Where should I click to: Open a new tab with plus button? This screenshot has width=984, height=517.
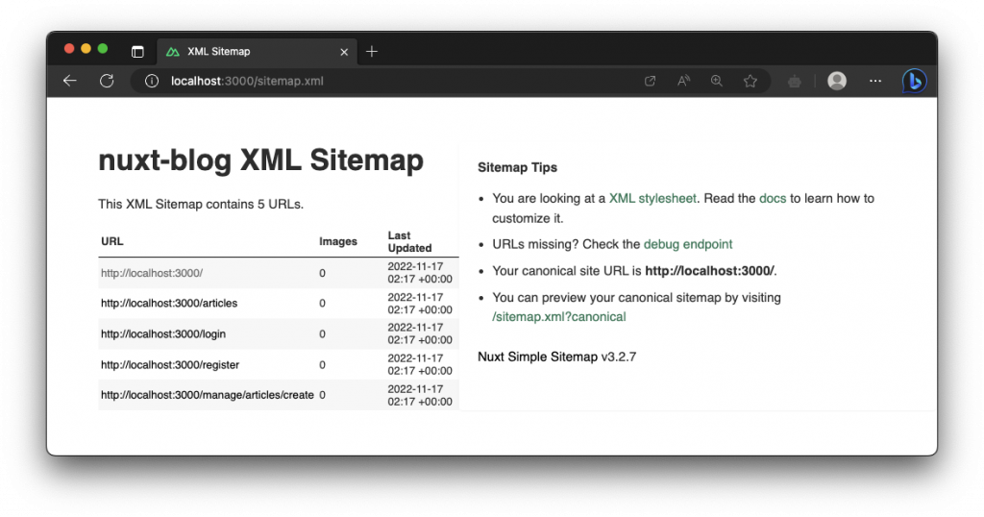[x=372, y=52]
